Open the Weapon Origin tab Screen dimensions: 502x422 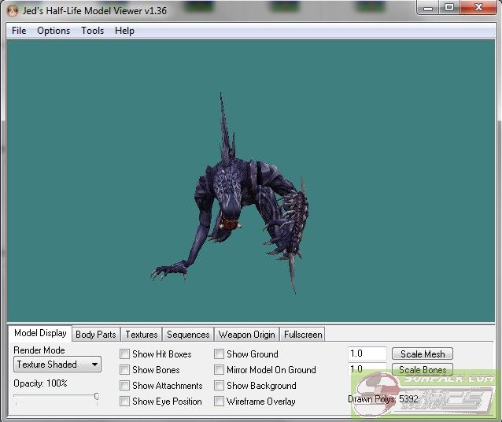click(x=246, y=335)
